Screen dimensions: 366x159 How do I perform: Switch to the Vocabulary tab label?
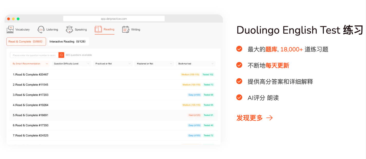click(22, 30)
